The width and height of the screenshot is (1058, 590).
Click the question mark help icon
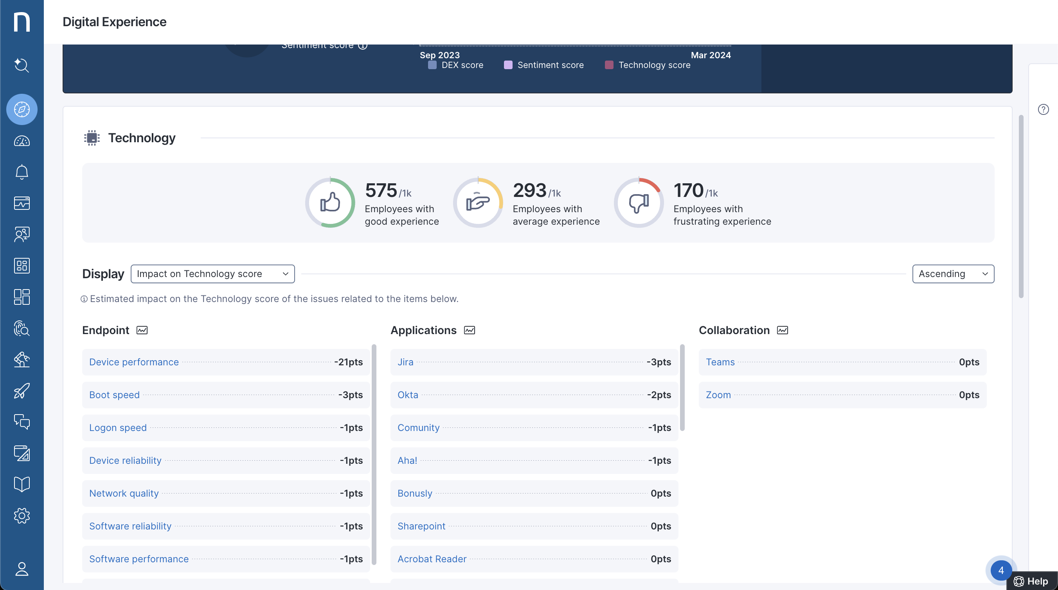[1043, 109]
